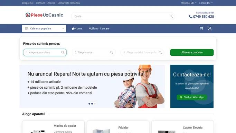Open the shopping cart
Viewport: 236px width, 133px height.
(201, 28)
